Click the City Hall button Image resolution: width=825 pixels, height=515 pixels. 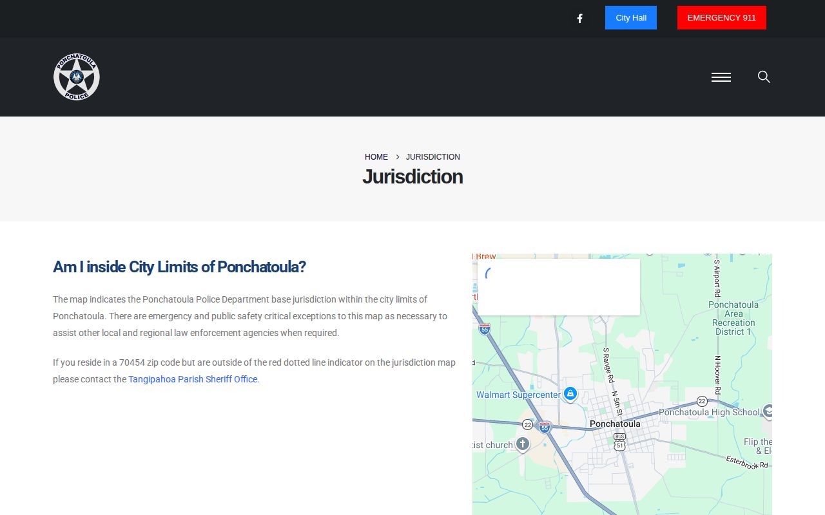[631, 18]
